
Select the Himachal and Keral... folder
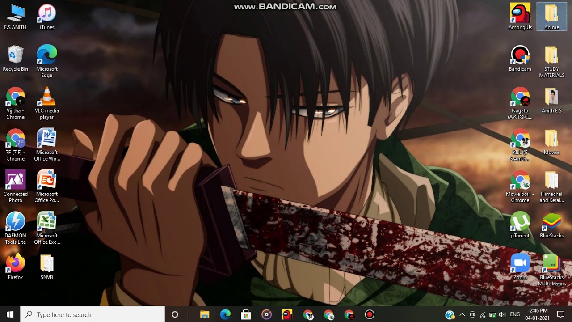coord(551,186)
